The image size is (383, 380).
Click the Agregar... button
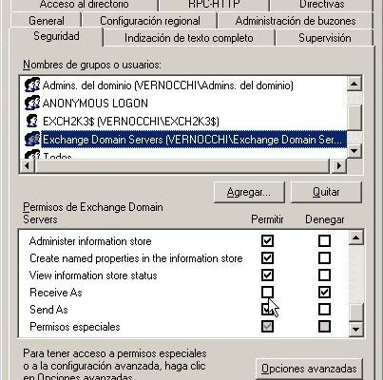pyautogui.click(x=249, y=192)
